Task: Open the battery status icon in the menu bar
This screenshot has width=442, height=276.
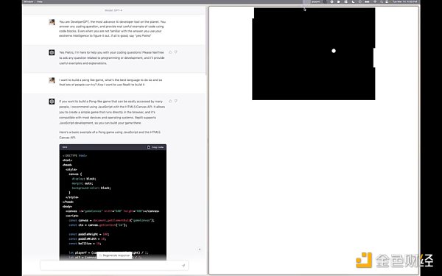Action: click(x=367, y=1)
